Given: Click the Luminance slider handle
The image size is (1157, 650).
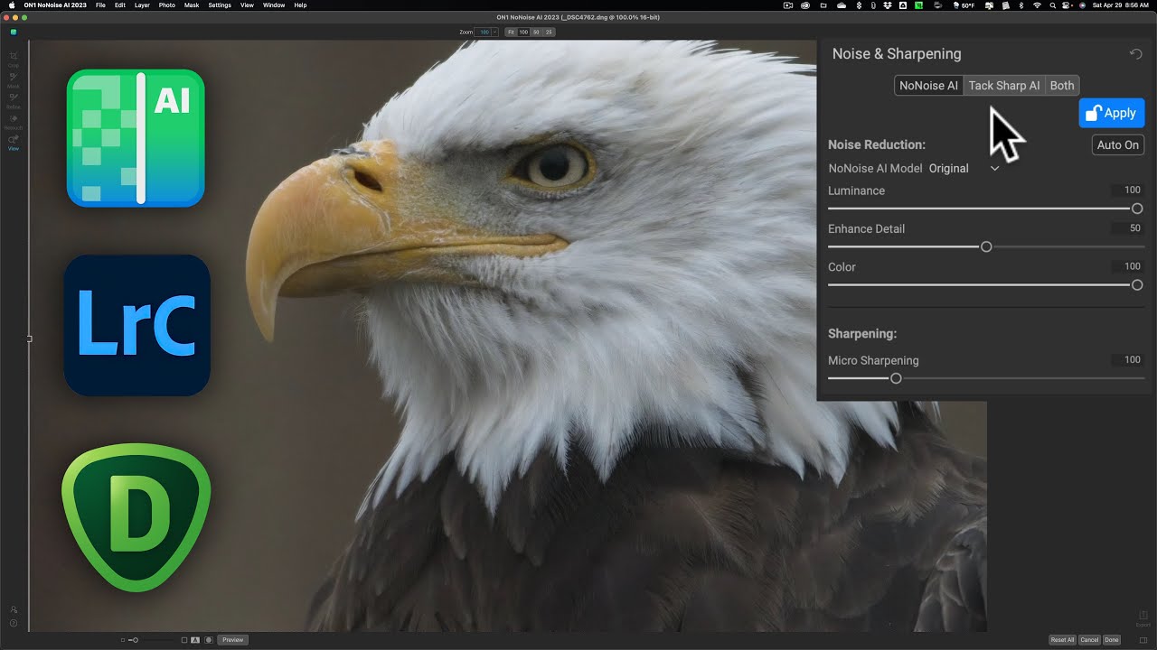Looking at the screenshot, I should click(x=1137, y=209).
